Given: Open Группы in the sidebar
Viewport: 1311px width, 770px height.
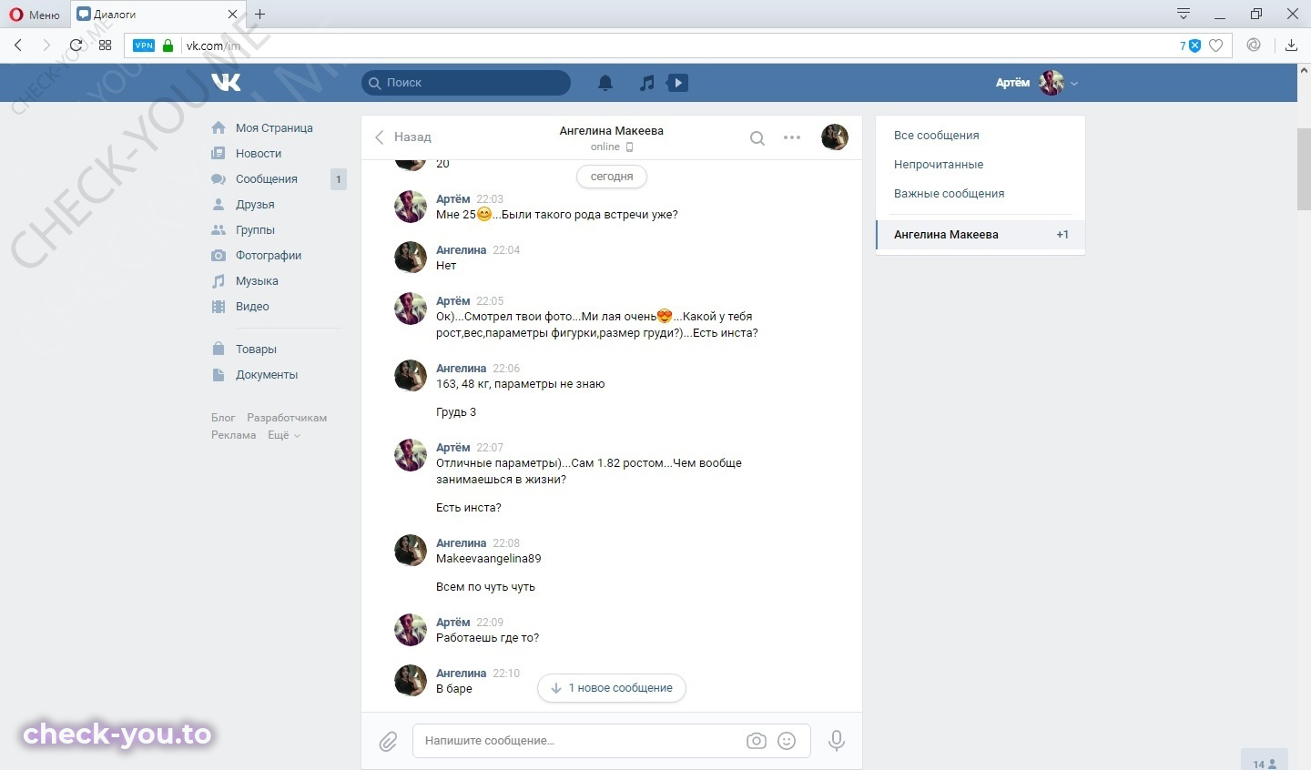Looking at the screenshot, I should pos(255,230).
